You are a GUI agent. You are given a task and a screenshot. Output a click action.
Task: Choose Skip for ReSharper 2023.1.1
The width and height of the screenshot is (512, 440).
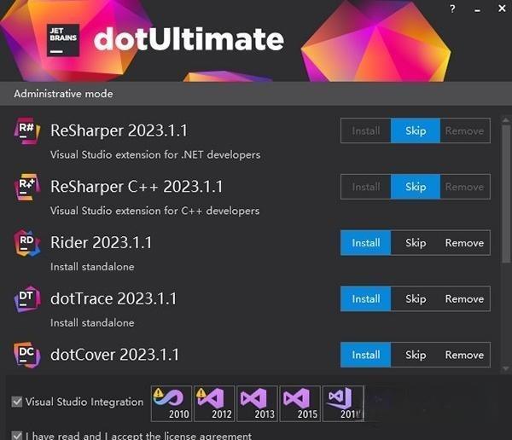pyautogui.click(x=416, y=130)
